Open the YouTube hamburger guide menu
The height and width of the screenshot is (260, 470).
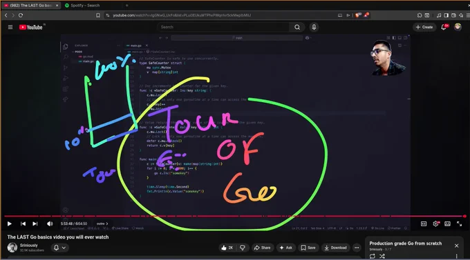pos(10,27)
